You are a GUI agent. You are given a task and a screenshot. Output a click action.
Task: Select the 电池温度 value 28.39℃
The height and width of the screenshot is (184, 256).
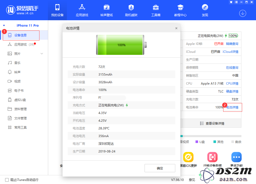click(104, 128)
